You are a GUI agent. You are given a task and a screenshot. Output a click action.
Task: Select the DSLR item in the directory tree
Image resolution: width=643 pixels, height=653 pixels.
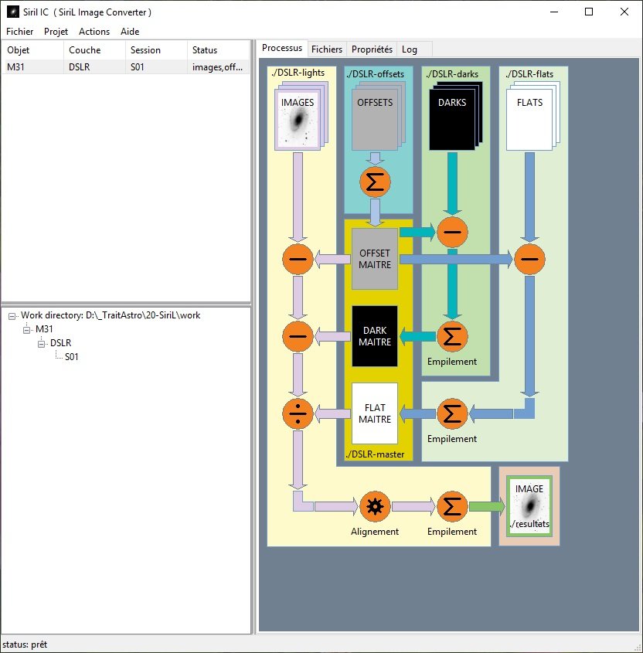(61, 343)
